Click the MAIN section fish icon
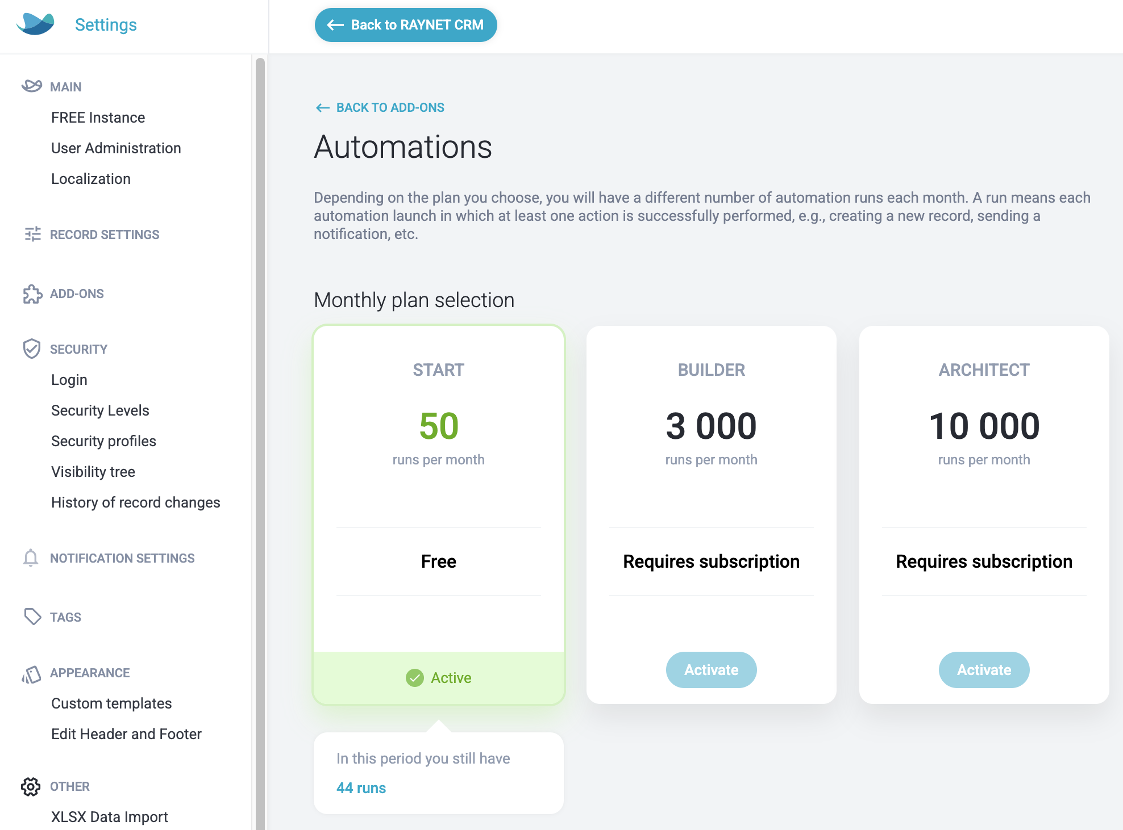 coord(32,86)
